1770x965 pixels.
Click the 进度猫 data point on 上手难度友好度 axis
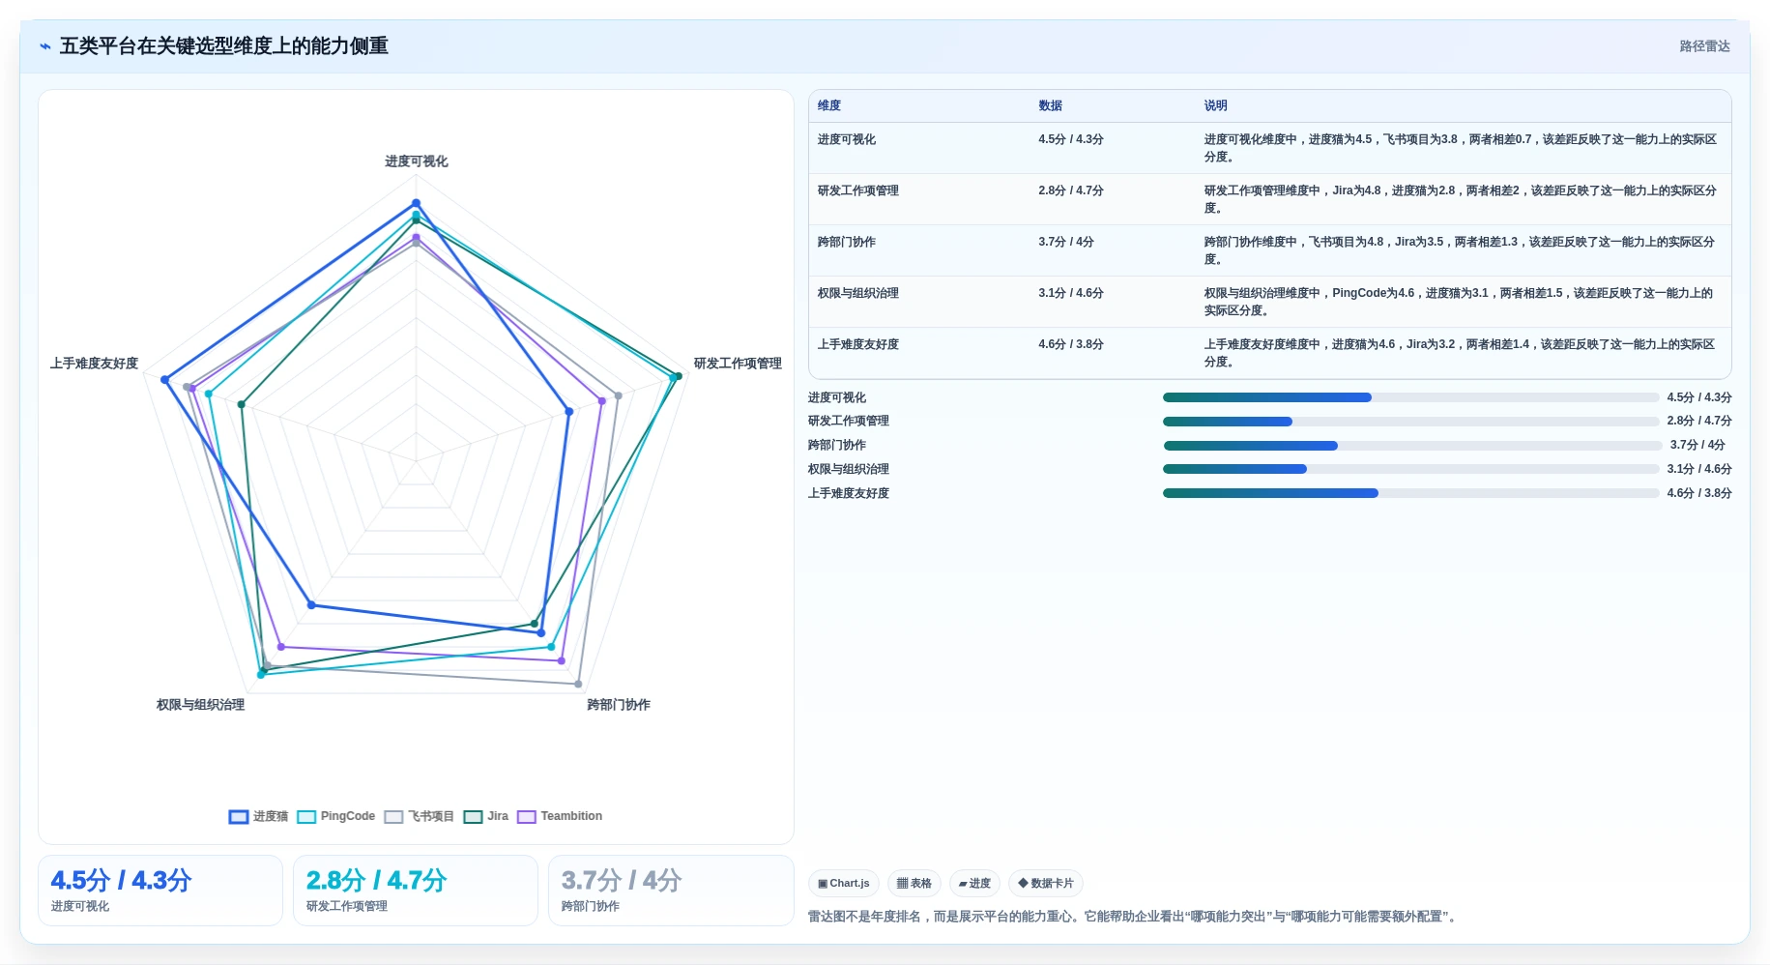click(x=164, y=380)
